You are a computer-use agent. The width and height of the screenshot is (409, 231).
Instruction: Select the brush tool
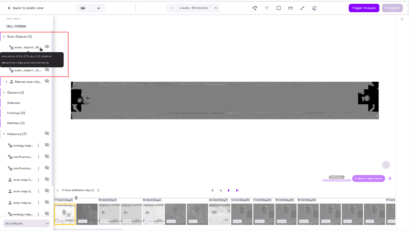tap(302, 8)
